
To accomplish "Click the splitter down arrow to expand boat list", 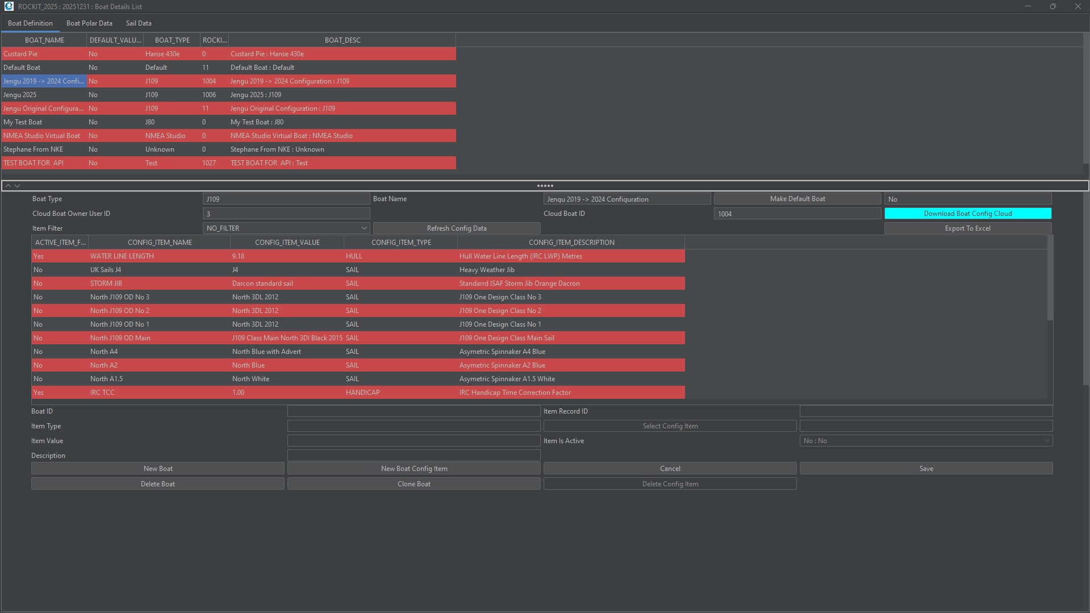I will (18, 186).
